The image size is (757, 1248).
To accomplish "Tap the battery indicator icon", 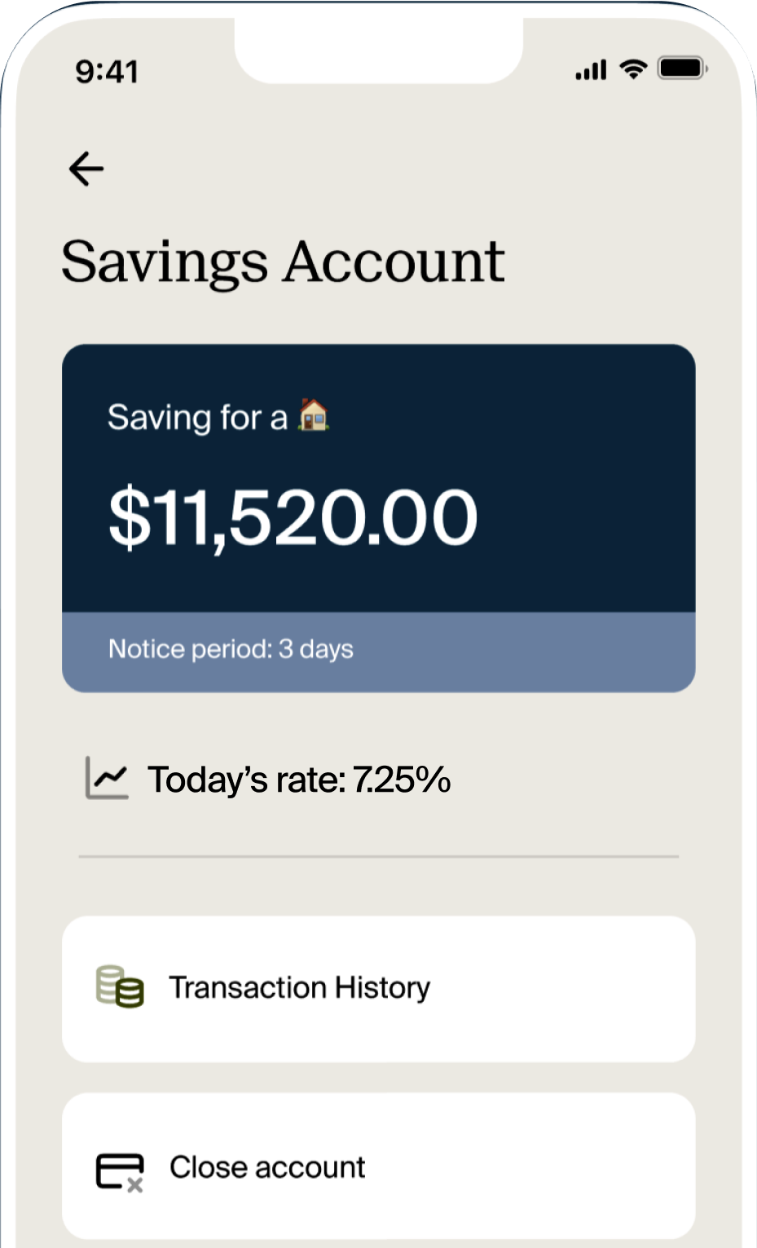I will click(682, 68).
